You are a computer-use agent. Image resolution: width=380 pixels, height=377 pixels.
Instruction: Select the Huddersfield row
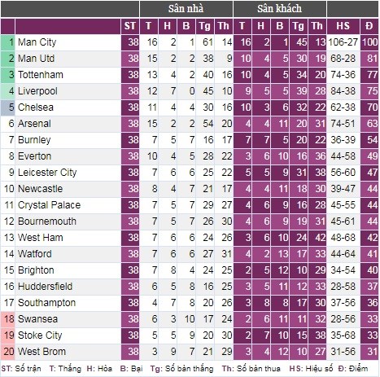(x=190, y=287)
